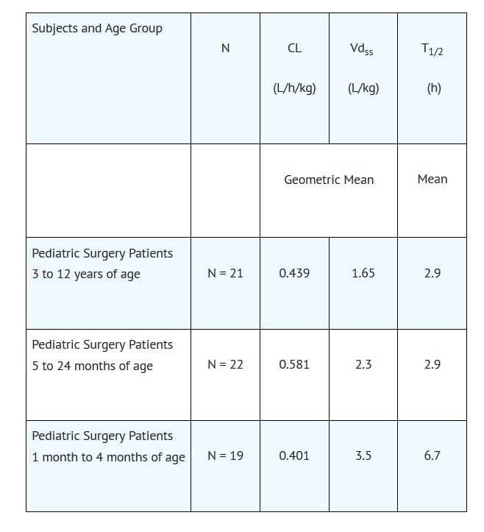Click the "N = 21" cell
The width and height of the screenshot is (484, 532).
point(225,273)
